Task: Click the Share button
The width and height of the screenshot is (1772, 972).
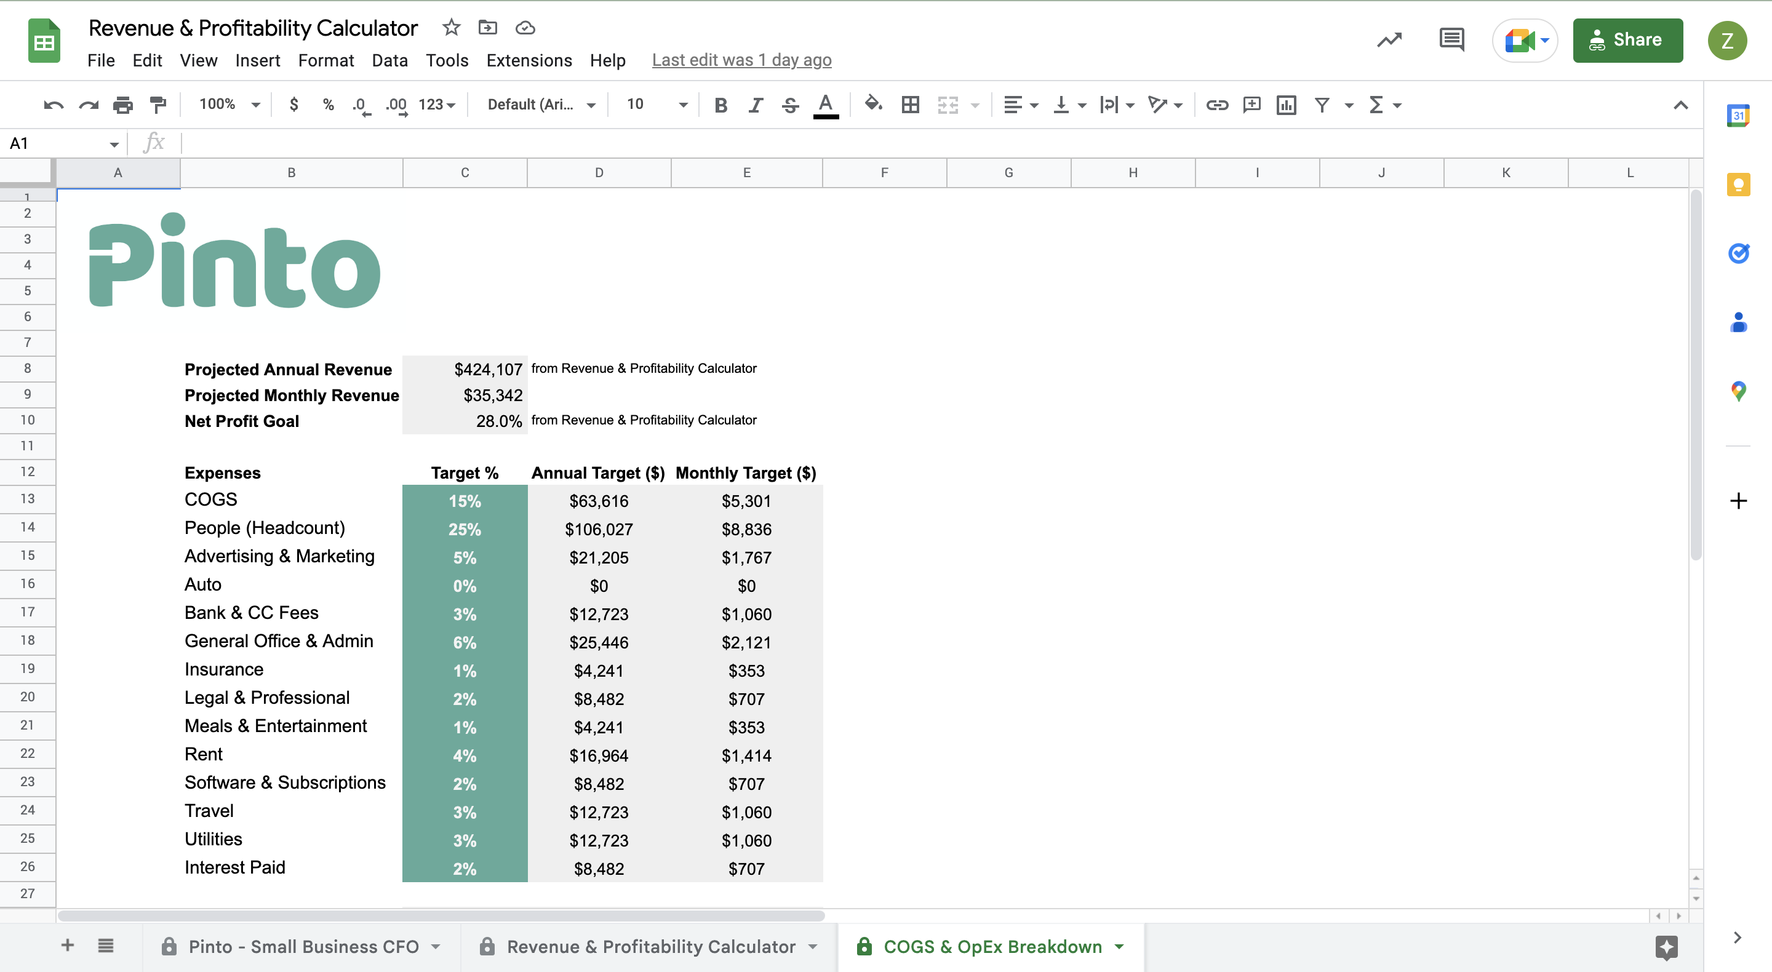Action: pos(1627,40)
